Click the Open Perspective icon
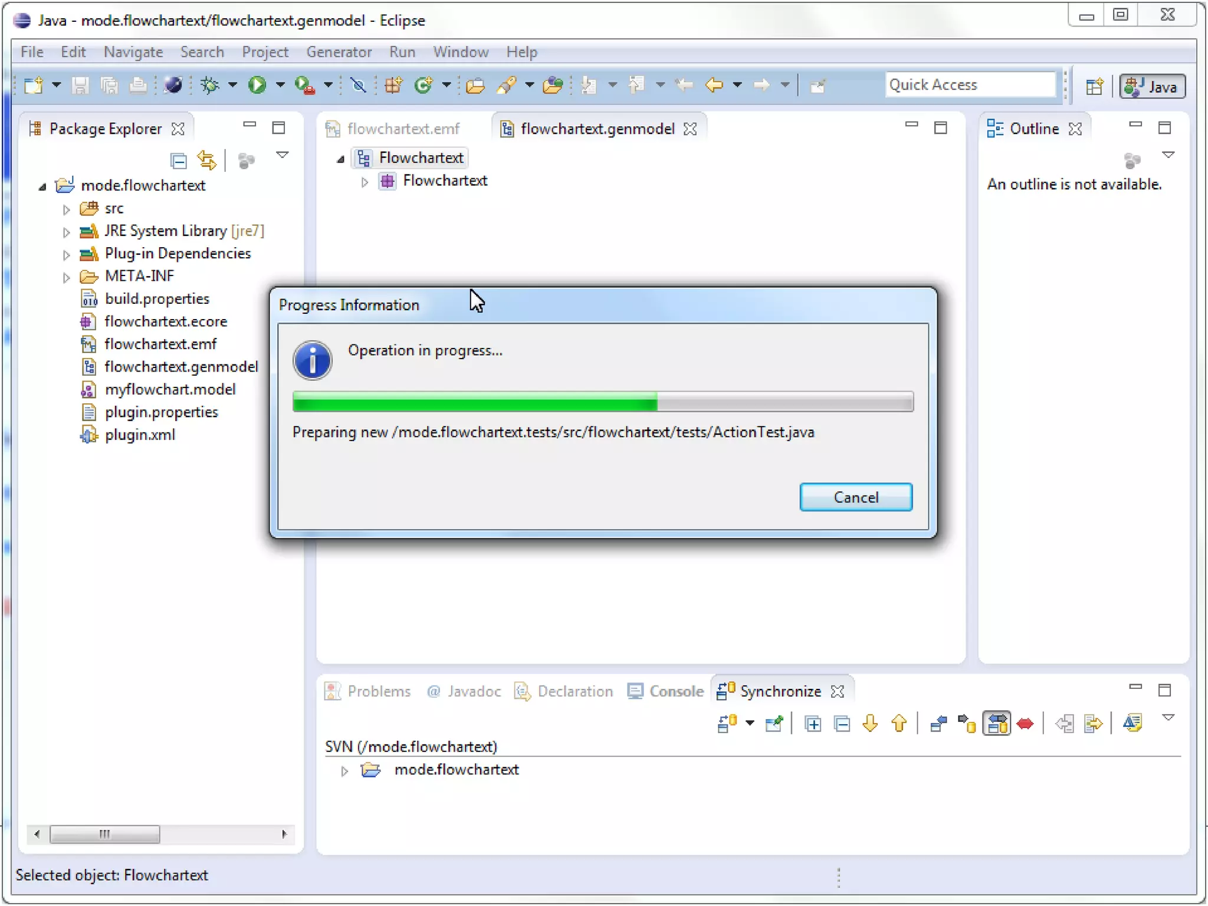1208x906 pixels. coord(1094,87)
